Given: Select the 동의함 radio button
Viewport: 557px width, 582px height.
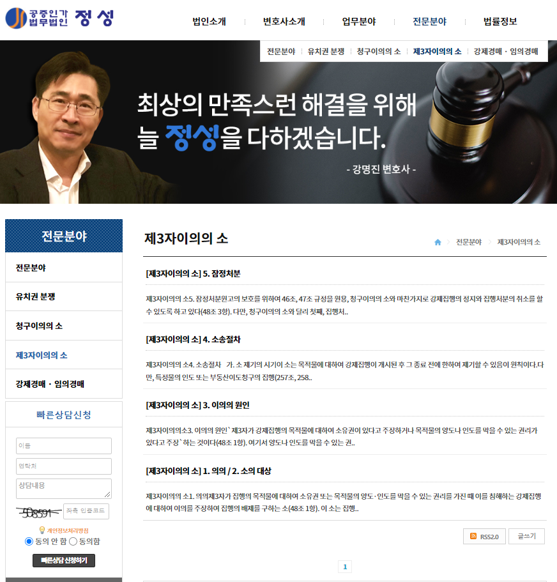Looking at the screenshot, I should (x=73, y=542).
